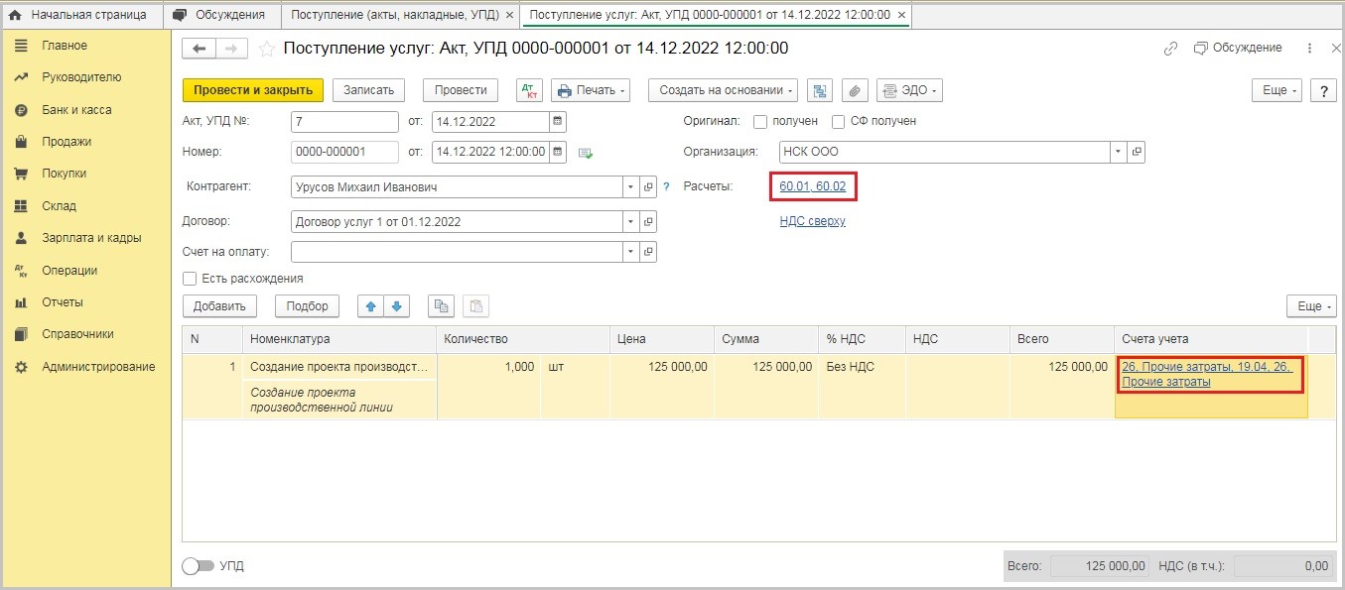Switch to the Обсуждения tab
1345x590 pixels.
pos(221,16)
